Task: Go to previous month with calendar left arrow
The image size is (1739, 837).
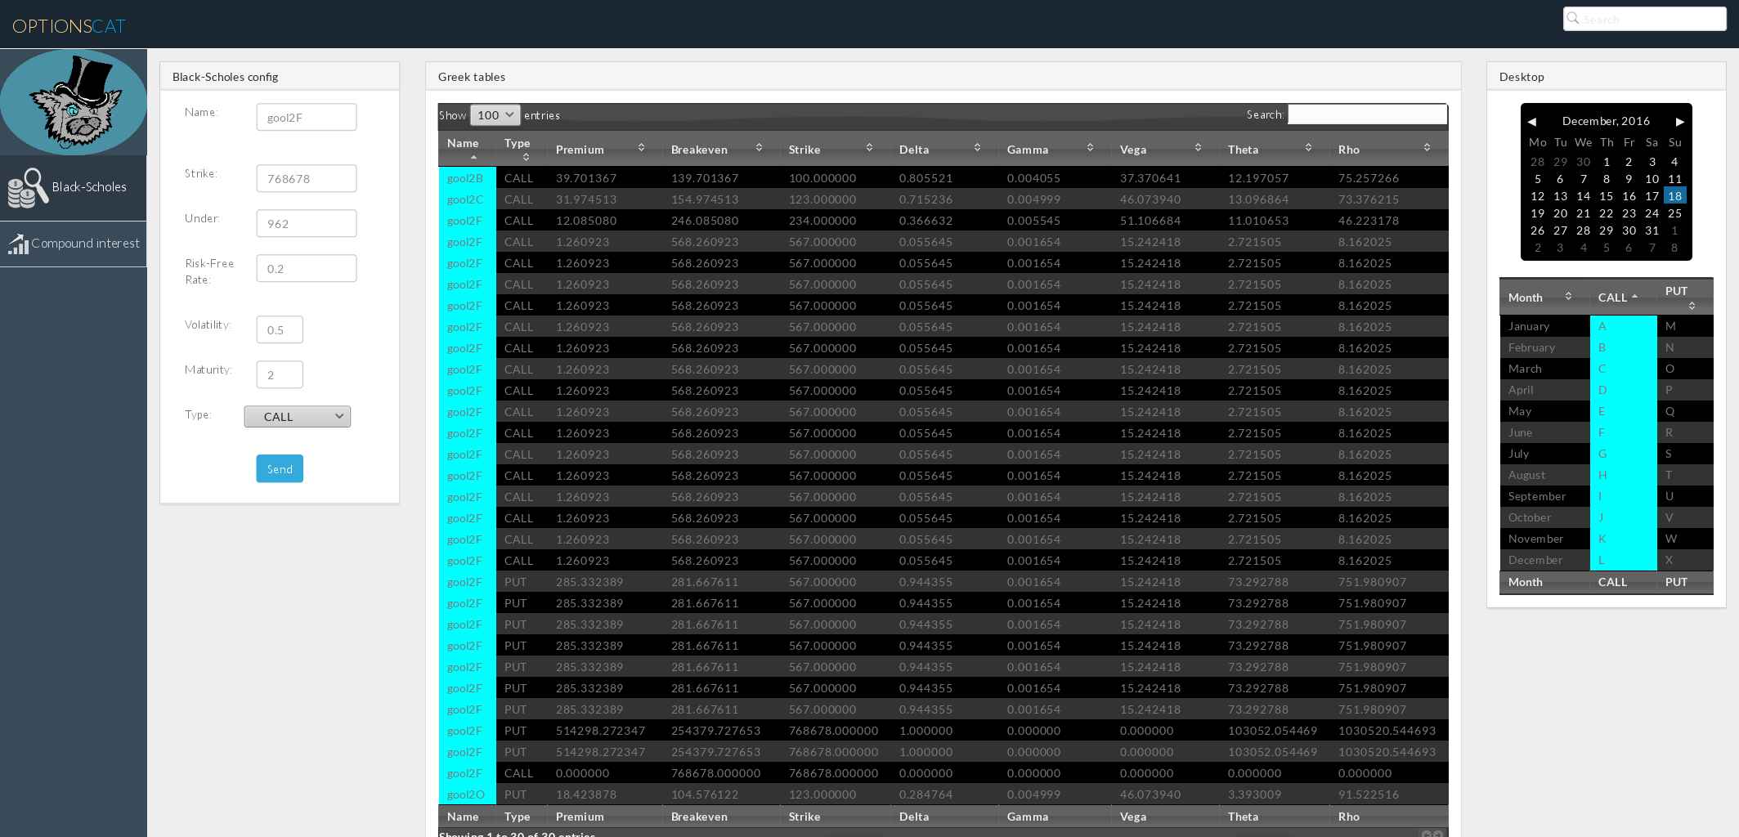Action: click(x=1532, y=121)
